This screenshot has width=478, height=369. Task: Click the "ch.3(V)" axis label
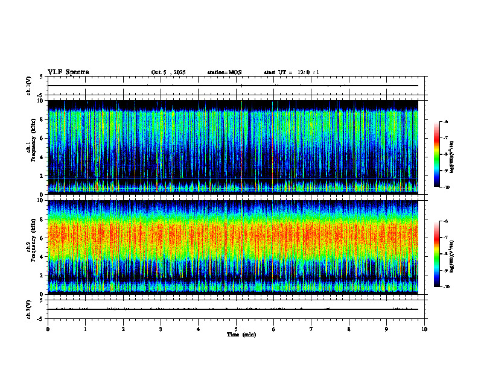coord(29,309)
